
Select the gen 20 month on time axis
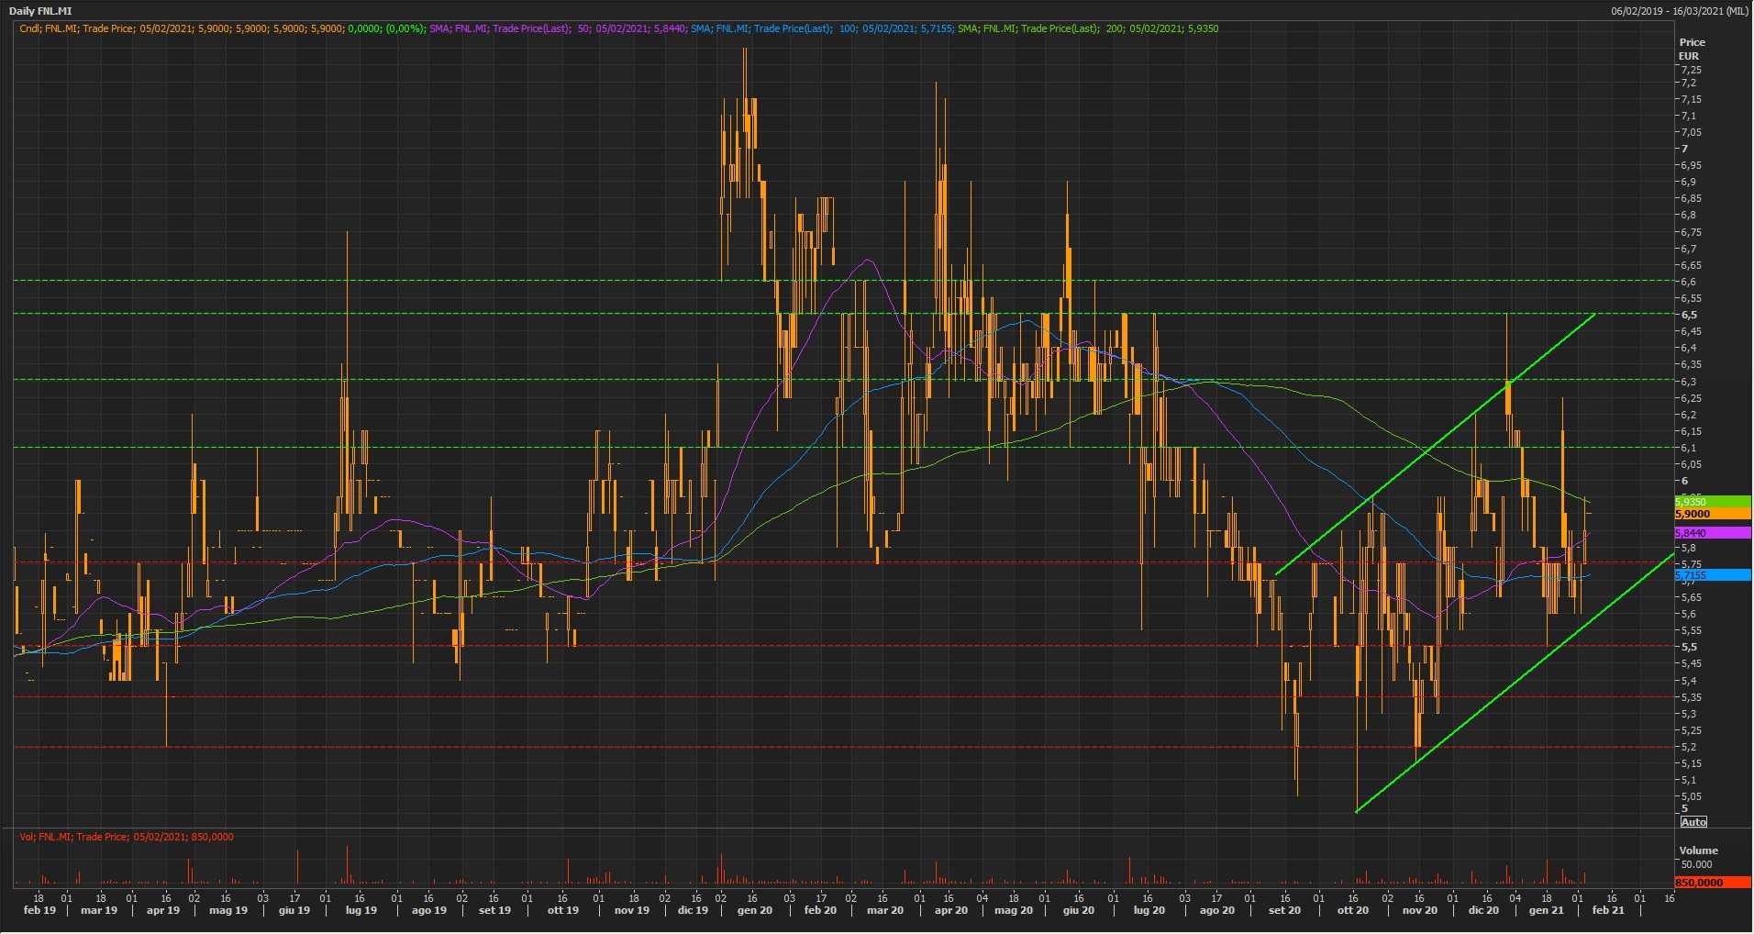click(x=754, y=911)
